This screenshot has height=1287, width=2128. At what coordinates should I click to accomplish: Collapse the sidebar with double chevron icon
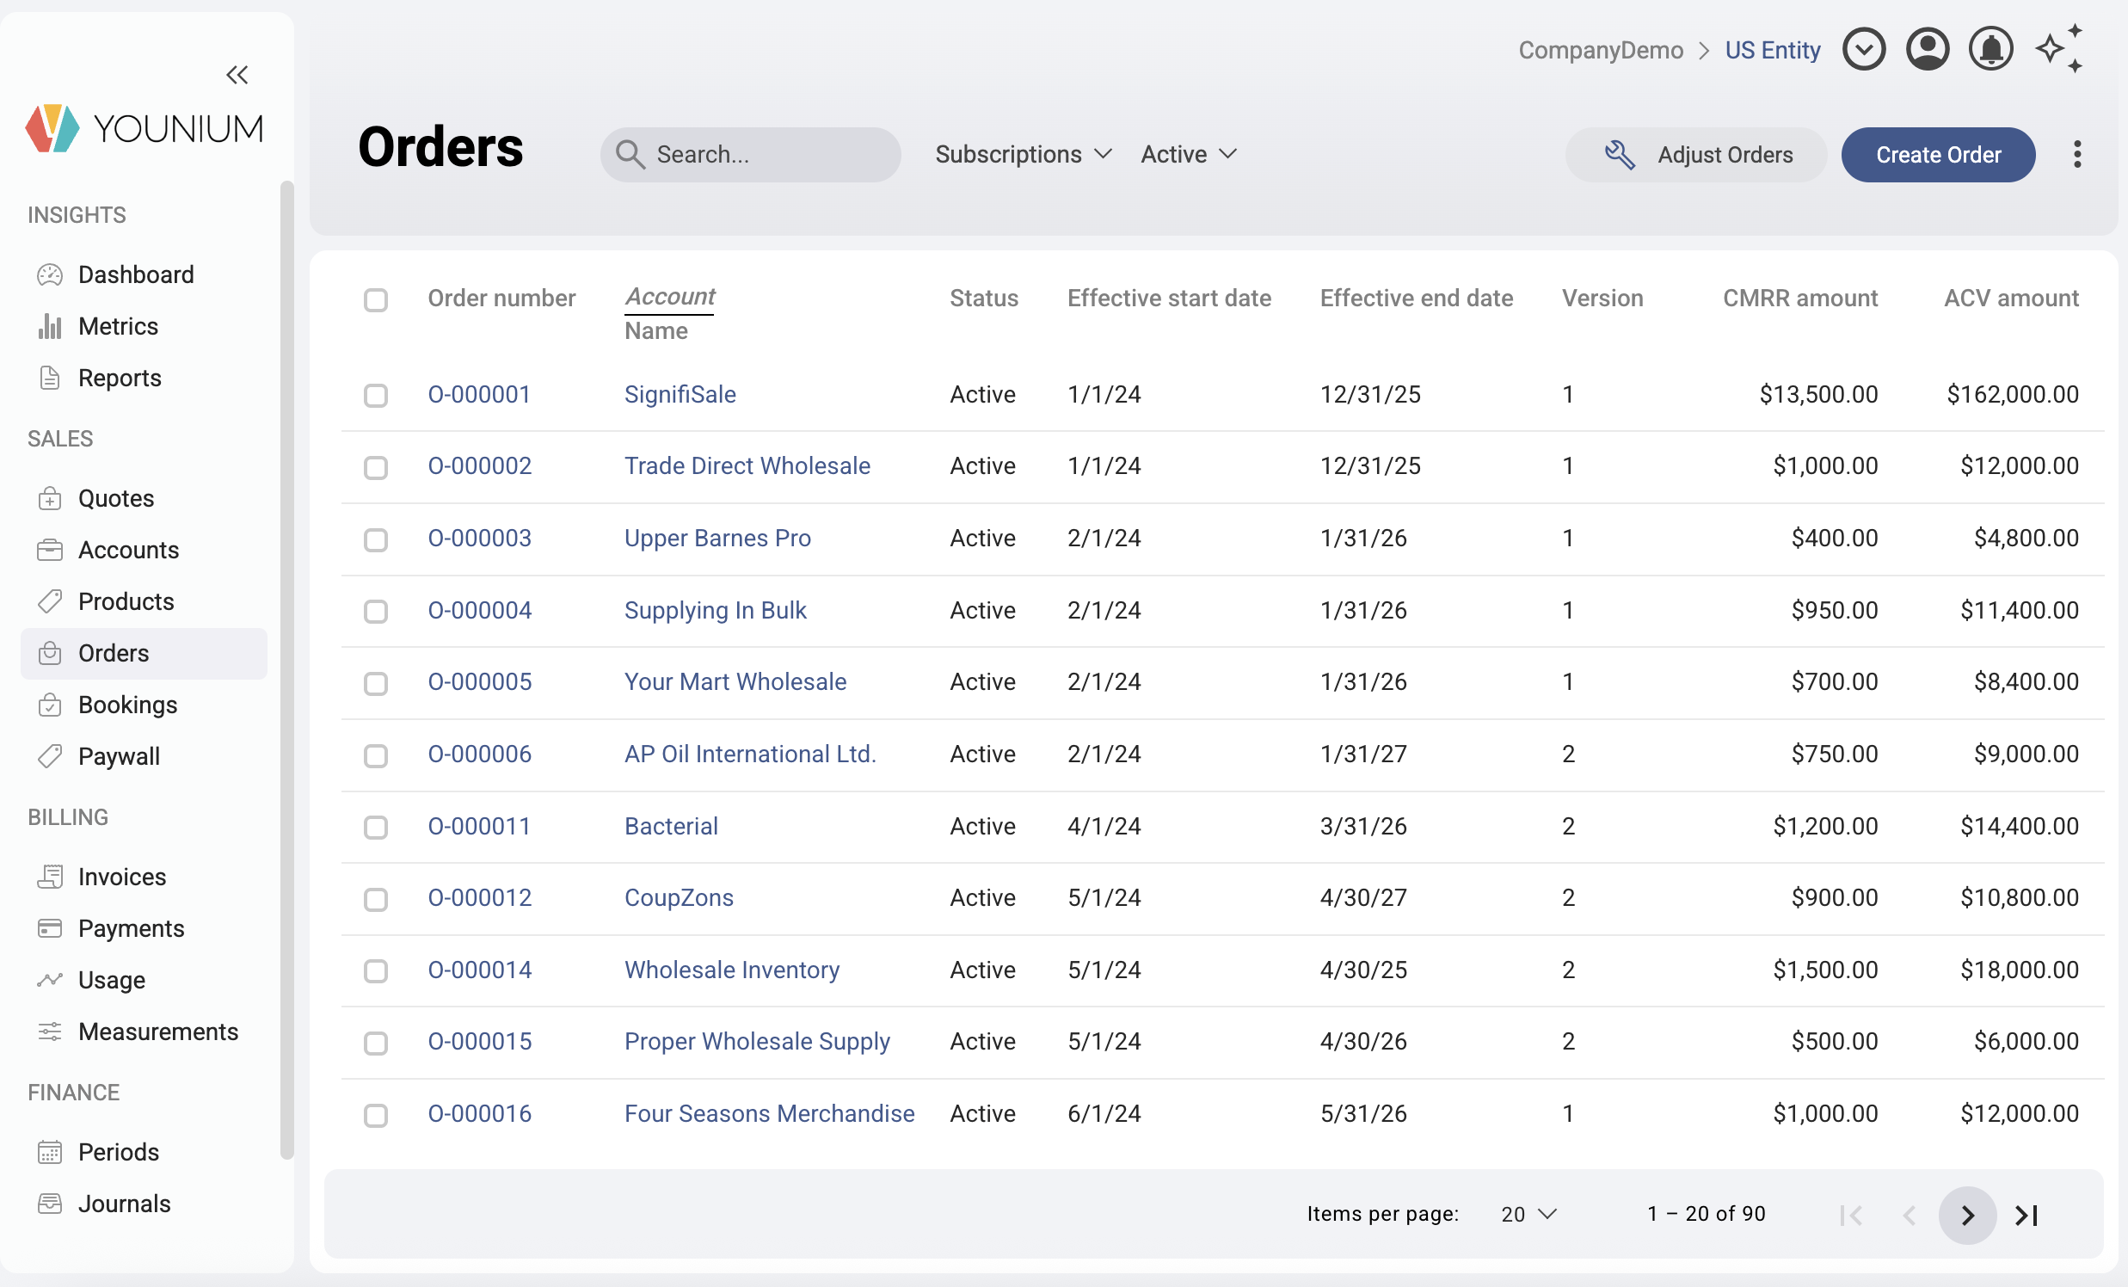(237, 75)
